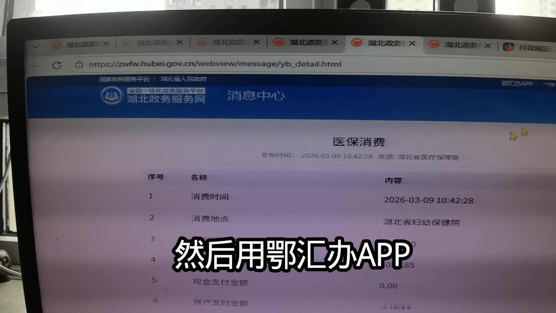
Task: Click the 湖北政务服务网 emblem logo
Action: (112, 95)
